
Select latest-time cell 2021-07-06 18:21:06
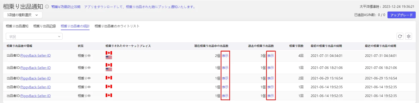click(381, 68)
